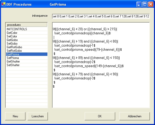Click into the initsequence text field
155x125 pixels.
pyautogui.click(x=101, y=16)
